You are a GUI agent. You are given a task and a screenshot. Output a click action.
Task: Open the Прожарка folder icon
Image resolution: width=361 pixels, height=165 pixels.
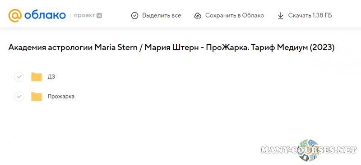pyautogui.click(x=37, y=97)
